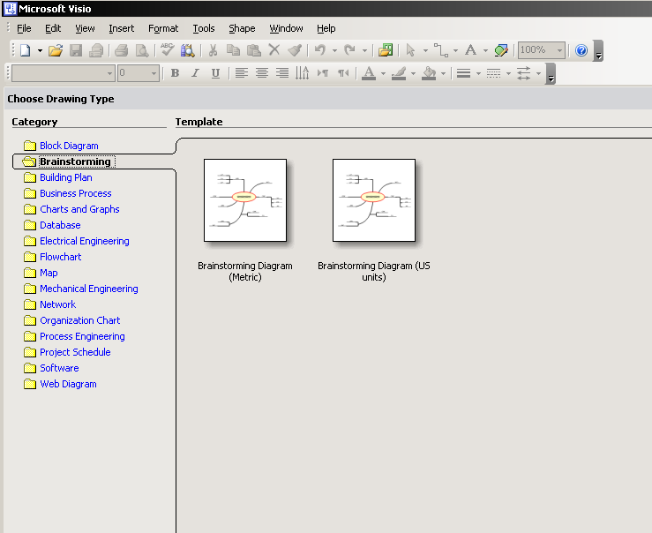This screenshot has width=652, height=533.
Task: Toggle Underline formatting
Action: (x=215, y=73)
